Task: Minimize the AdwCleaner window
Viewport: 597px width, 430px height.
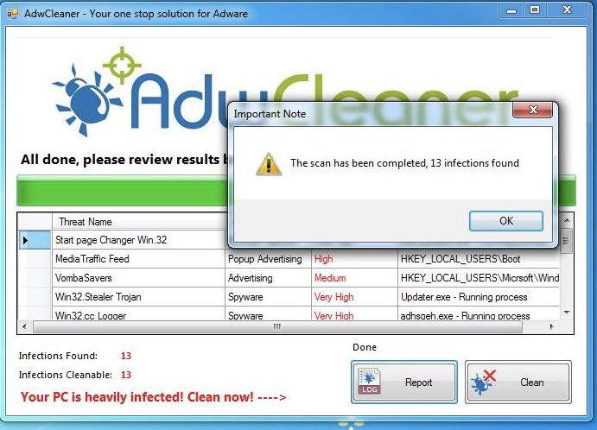Action: pos(511,10)
